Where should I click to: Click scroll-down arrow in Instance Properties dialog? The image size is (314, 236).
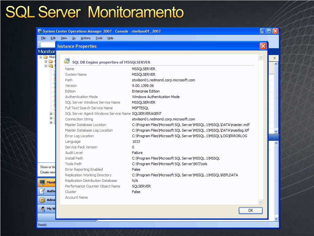pos(261,202)
